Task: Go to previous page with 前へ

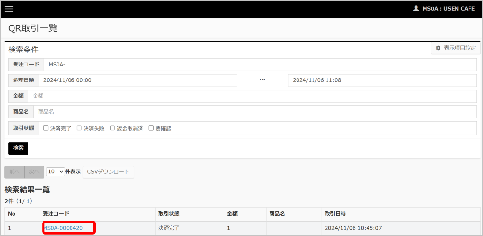Action: click(14, 172)
